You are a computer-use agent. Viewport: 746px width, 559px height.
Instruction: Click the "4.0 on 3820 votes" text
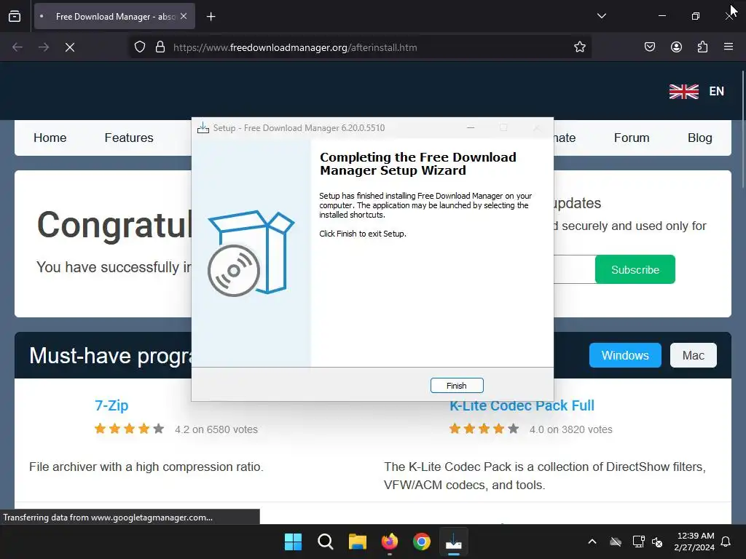pyautogui.click(x=571, y=429)
